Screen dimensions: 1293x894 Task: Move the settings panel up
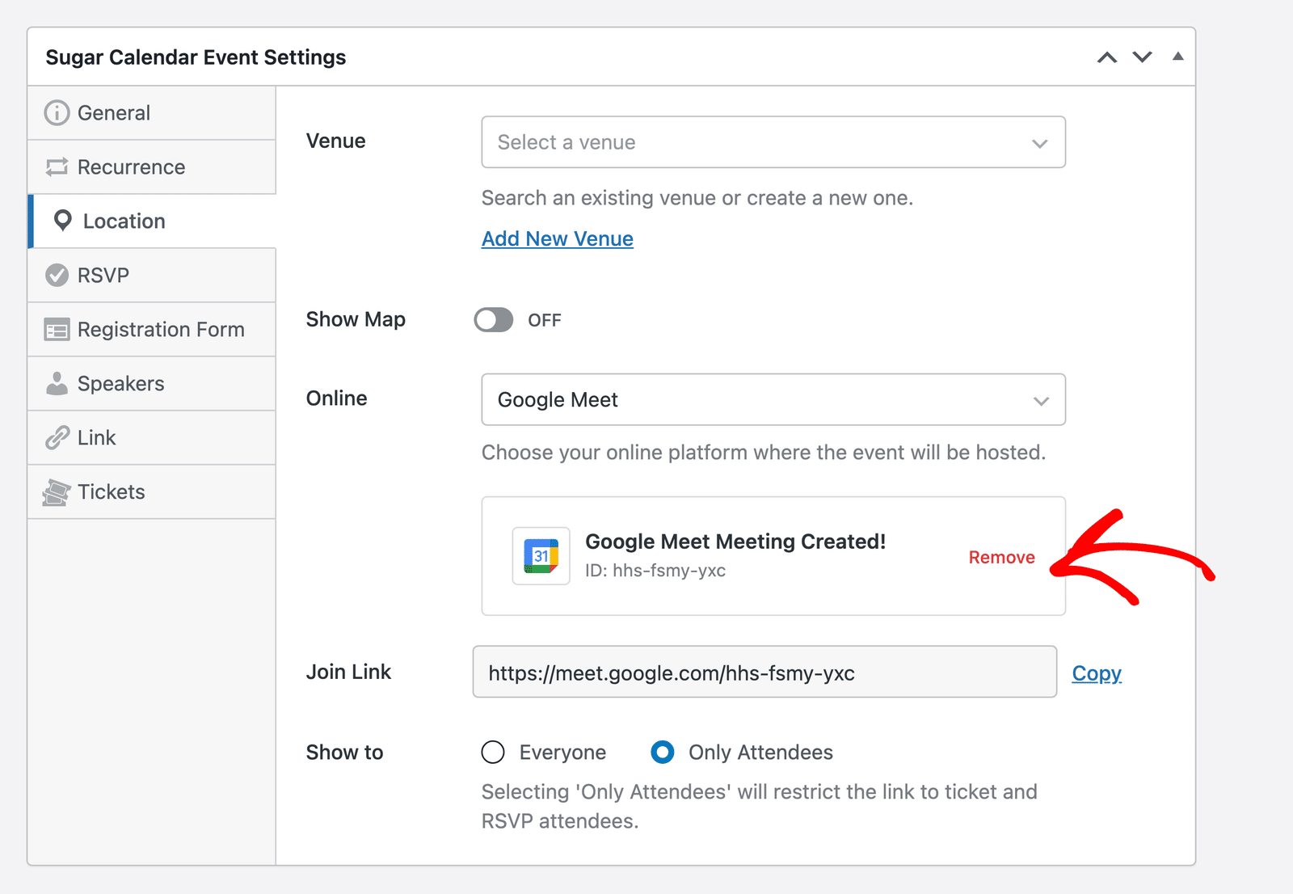1107,57
